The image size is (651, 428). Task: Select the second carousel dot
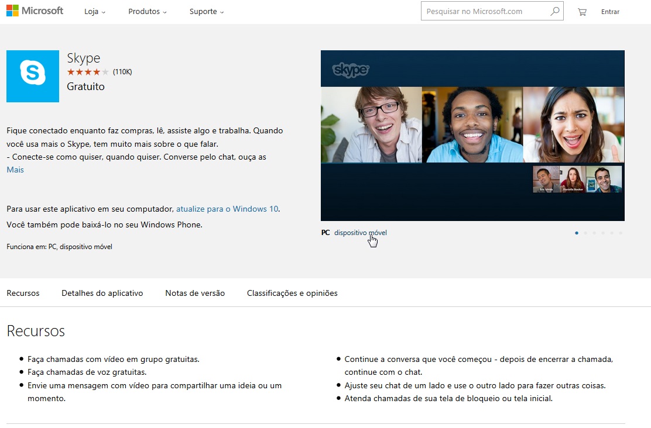click(x=585, y=233)
